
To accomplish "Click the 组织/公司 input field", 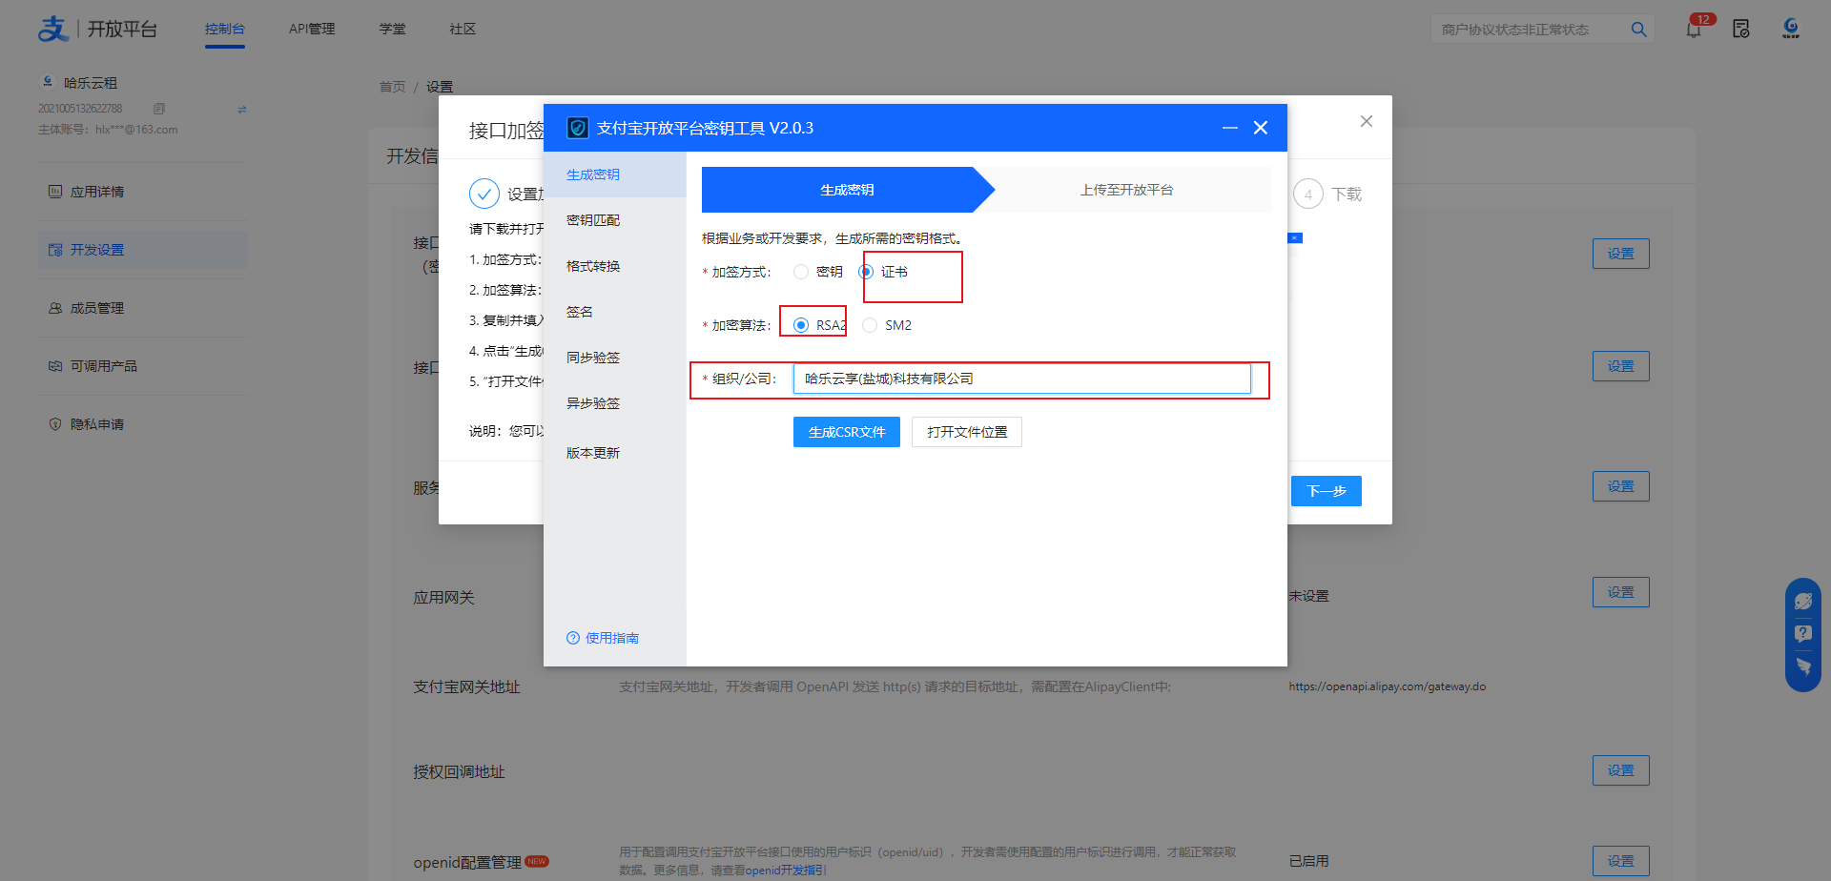I will (1022, 379).
